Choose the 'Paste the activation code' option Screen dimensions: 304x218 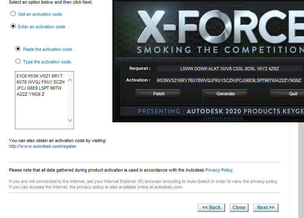click(18, 49)
